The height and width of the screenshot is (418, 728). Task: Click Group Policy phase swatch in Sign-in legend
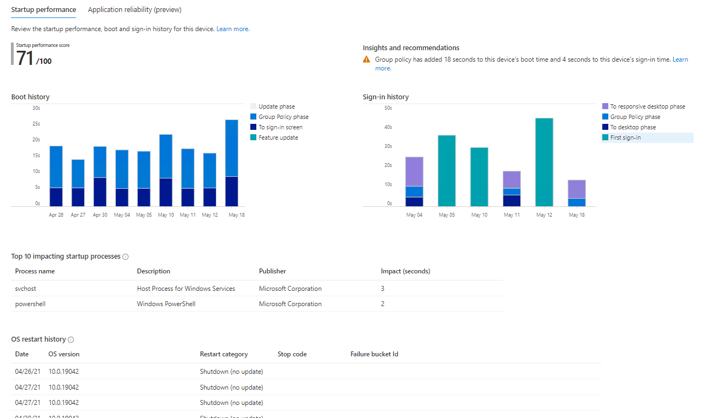tap(605, 117)
